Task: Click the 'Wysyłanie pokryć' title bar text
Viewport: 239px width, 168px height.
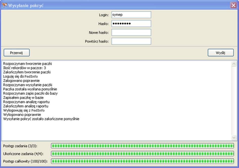Action: pos(26,6)
